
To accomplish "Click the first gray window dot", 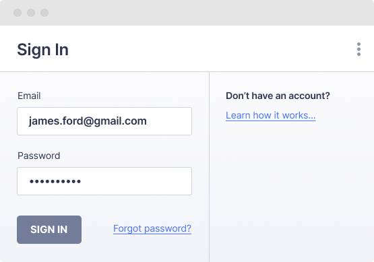I will (18, 13).
